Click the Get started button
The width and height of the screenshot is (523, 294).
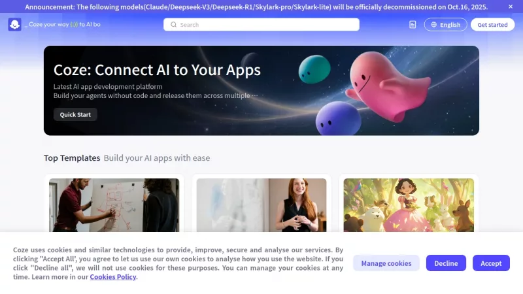[x=492, y=25]
